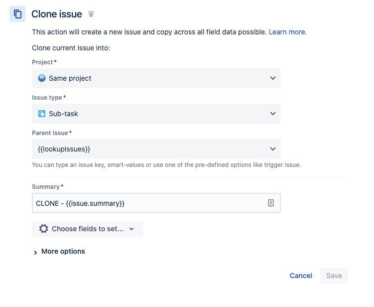Image resolution: width=374 pixels, height=307 pixels.
Task: Click the Sub-task value in Issue type
Action: pos(63,114)
